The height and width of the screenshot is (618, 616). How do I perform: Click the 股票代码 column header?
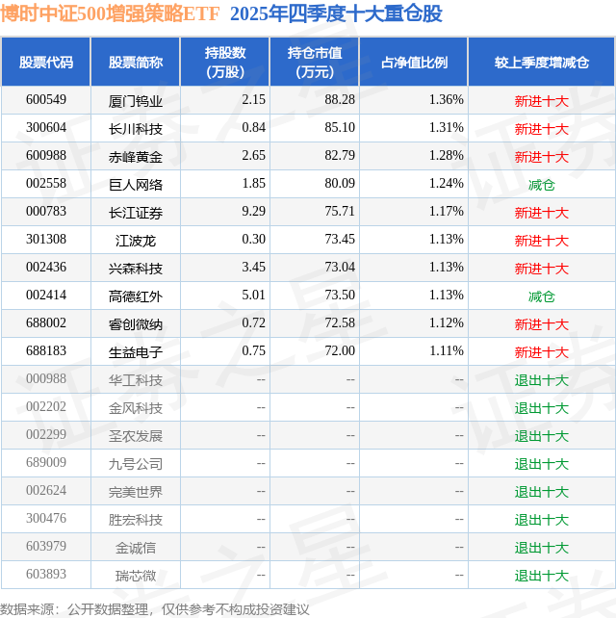[46, 63]
